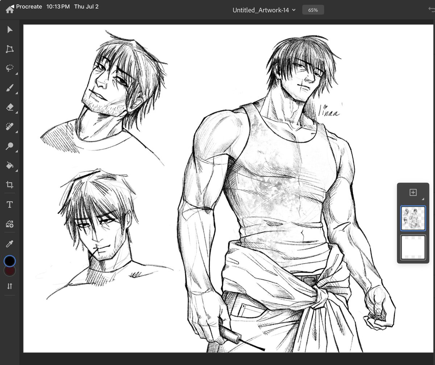
Task: Click the Thu Jul 2 date
Action: click(86, 7)
